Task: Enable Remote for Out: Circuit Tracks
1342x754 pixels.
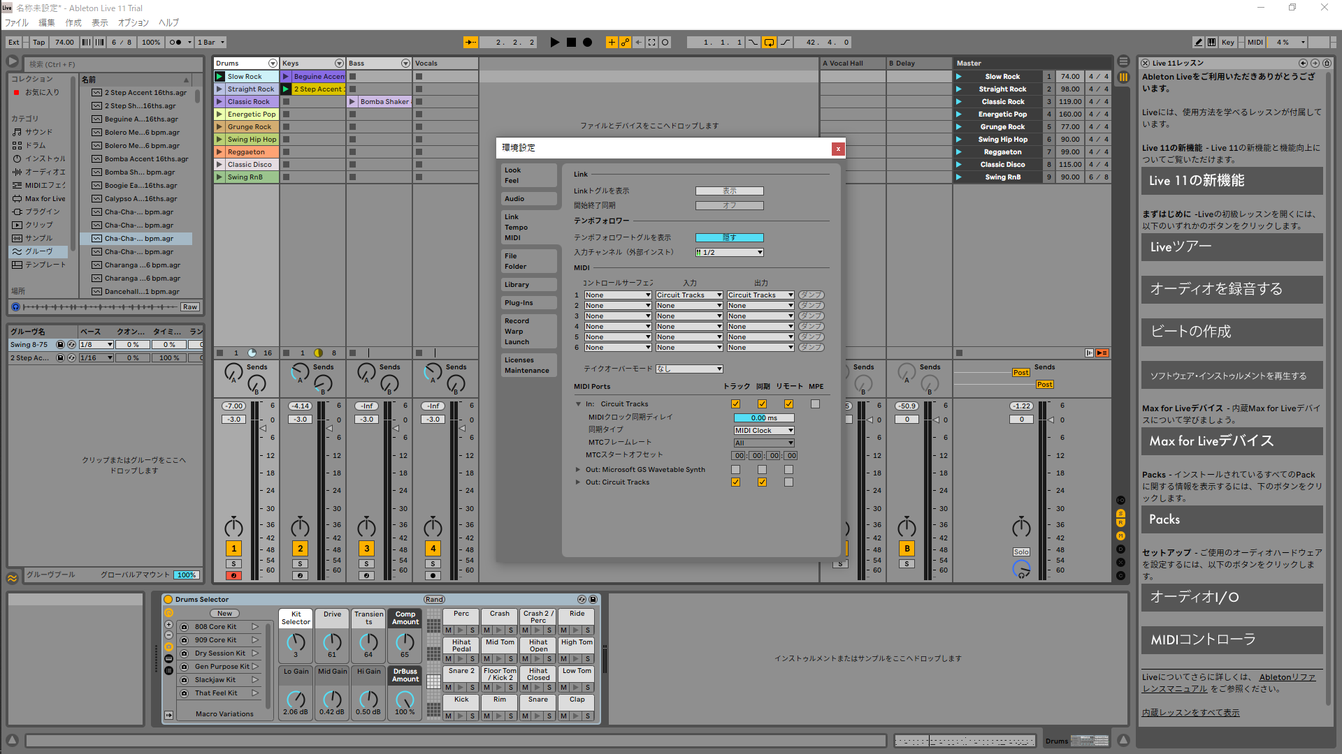Action: (788, 482)
